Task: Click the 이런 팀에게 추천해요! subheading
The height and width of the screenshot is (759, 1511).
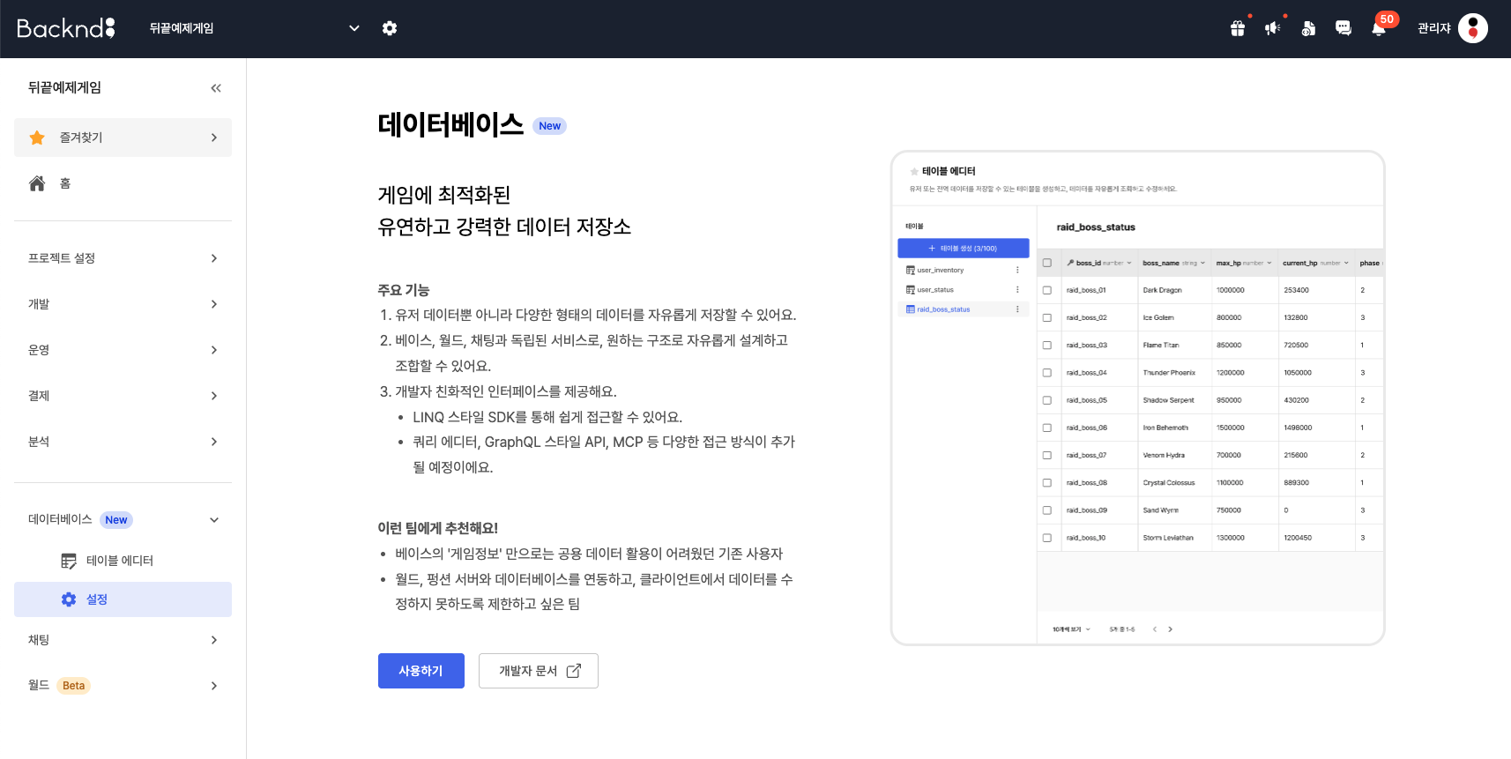Action: coord(438,528)
